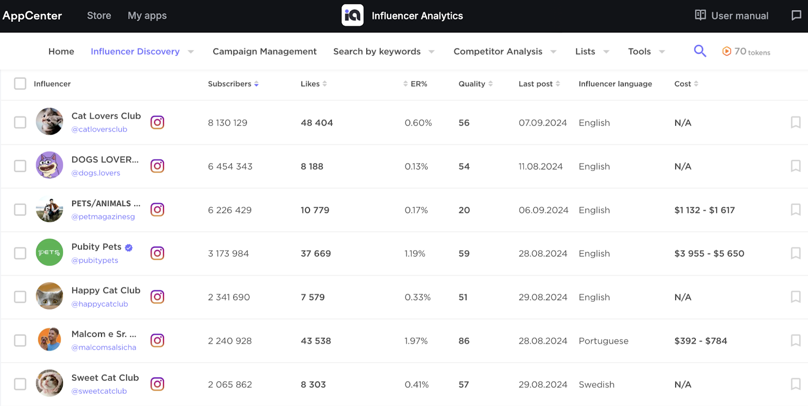This screenshot has height=406, width=808.
Task: Open the @catloversclub handle link
Action: [99, 129]
